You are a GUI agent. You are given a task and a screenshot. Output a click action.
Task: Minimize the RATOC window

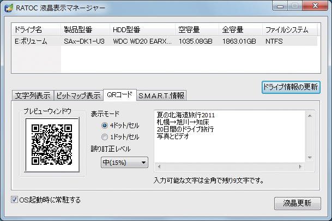280,6
